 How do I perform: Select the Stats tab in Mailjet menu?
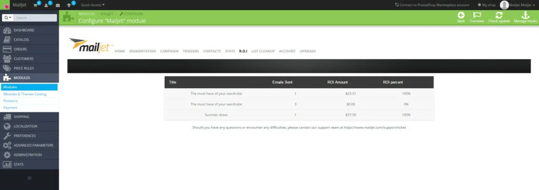(x=230, y=51)
